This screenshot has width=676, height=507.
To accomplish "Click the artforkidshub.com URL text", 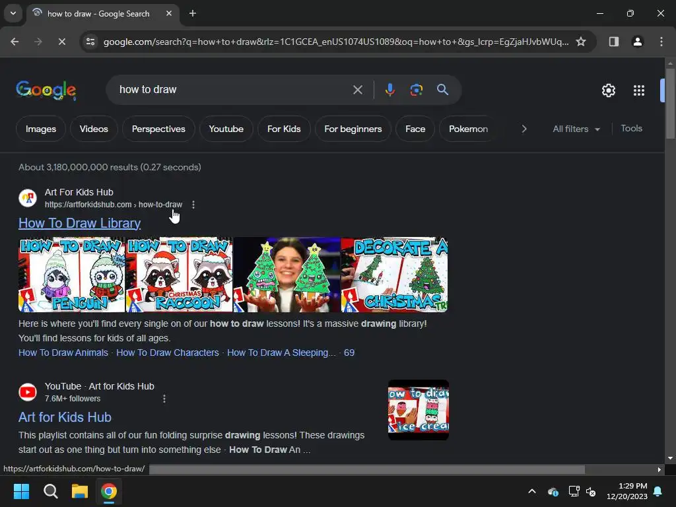I will pyautogui.click(x=114, y=205).
